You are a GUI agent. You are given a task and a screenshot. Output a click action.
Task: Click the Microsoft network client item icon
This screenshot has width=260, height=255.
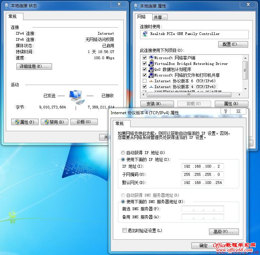(151, 58)
